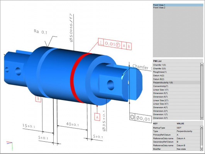Viewport: 205px width, 154px height.
Task: Select Chamfer 1(3) in PMI List
Action: (x=176, y=65)
